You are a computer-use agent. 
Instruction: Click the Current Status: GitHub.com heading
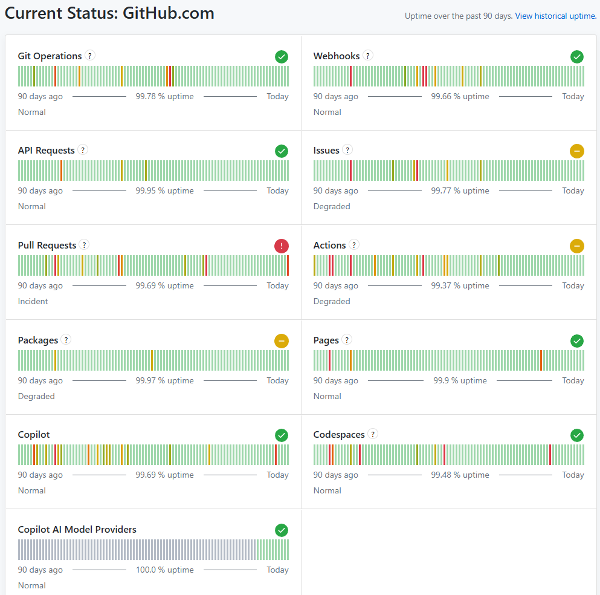pos(109,13)
